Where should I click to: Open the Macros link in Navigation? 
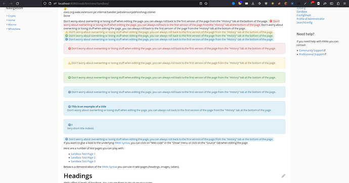(x=12, y=24)
